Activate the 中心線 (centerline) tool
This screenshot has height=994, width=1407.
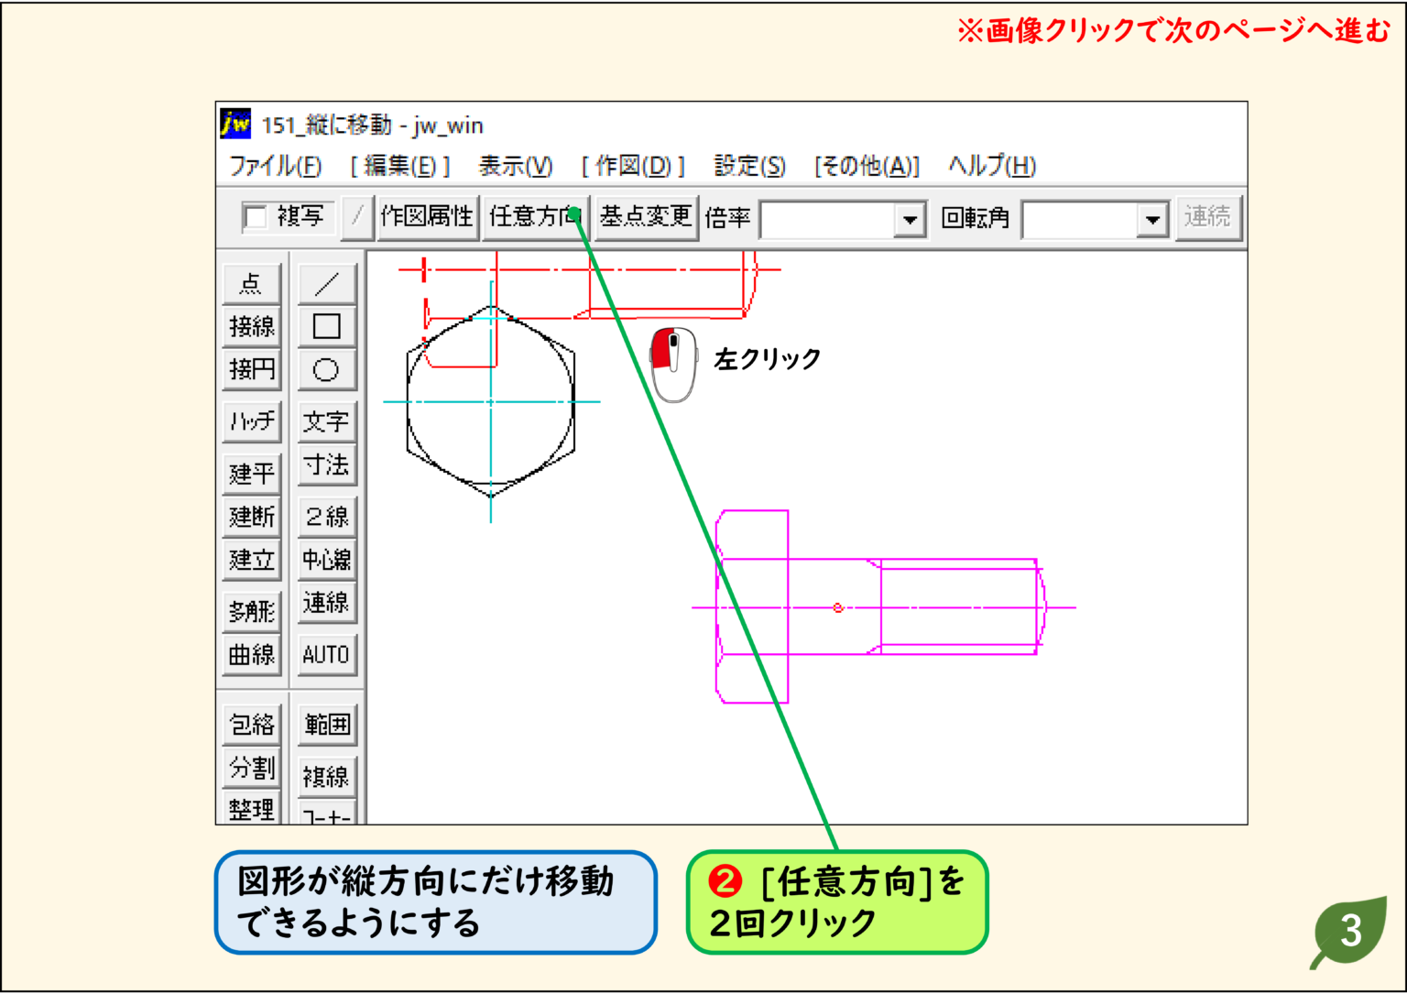(327, 559)
